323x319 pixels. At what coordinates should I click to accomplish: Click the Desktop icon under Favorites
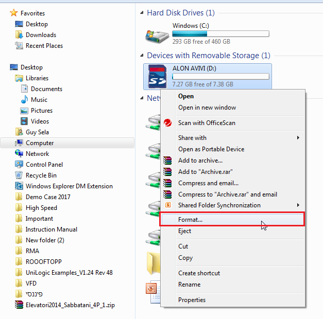(x=19, y=24)
